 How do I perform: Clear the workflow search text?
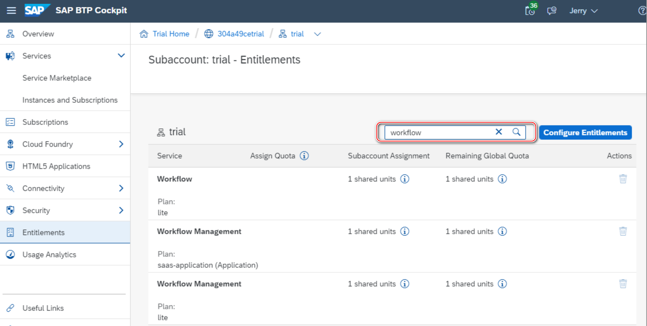pyautogui.click(x=499, y=132)
